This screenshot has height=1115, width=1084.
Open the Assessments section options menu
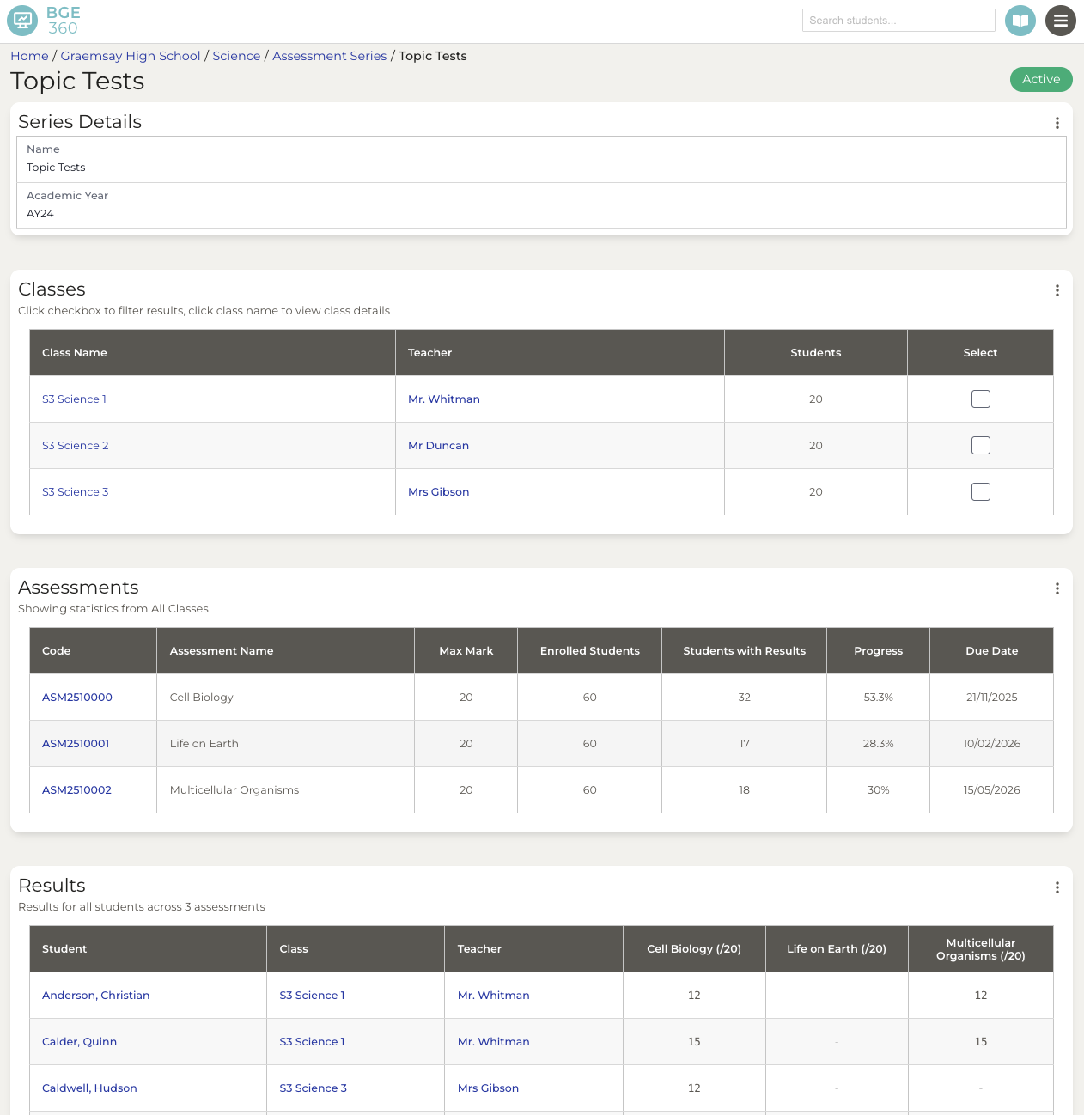click(x=1057, y=588)
